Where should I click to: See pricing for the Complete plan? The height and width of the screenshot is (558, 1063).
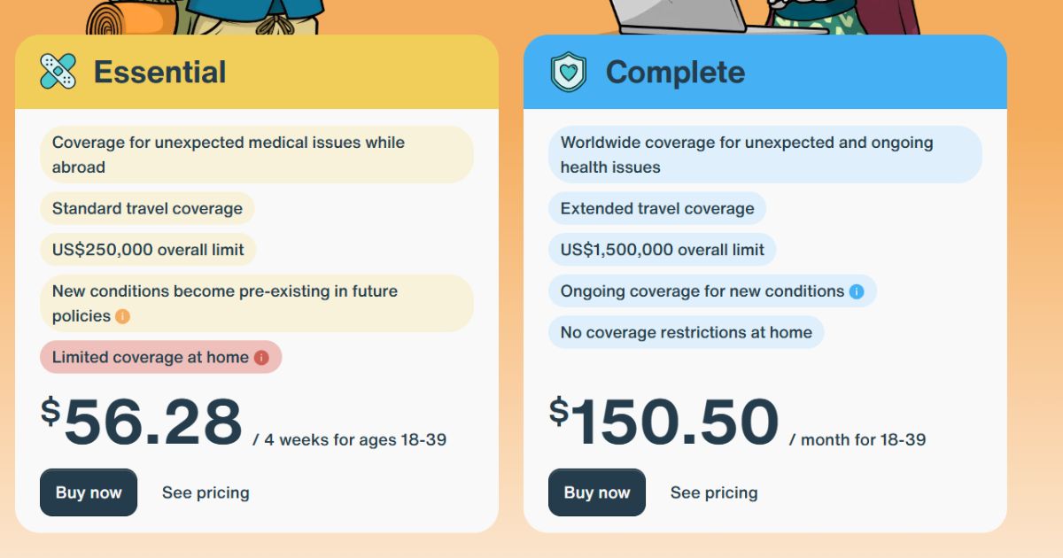point(714,492)
